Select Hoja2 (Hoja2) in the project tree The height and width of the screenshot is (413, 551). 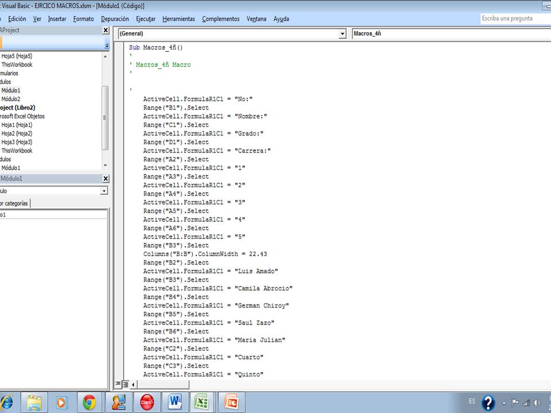(17, 133)
